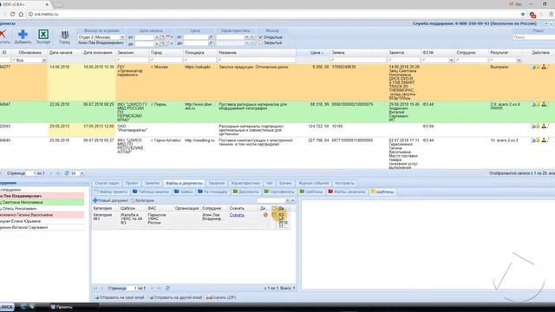Click Отправить на свой email button

[120, 297]
